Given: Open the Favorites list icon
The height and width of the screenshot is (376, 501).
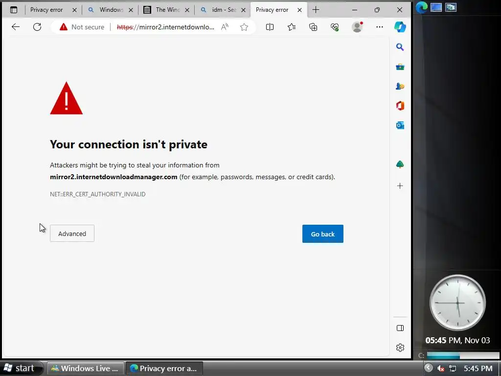Looking at the screenshot, I should pyautogui.click(x=292, y=27).
